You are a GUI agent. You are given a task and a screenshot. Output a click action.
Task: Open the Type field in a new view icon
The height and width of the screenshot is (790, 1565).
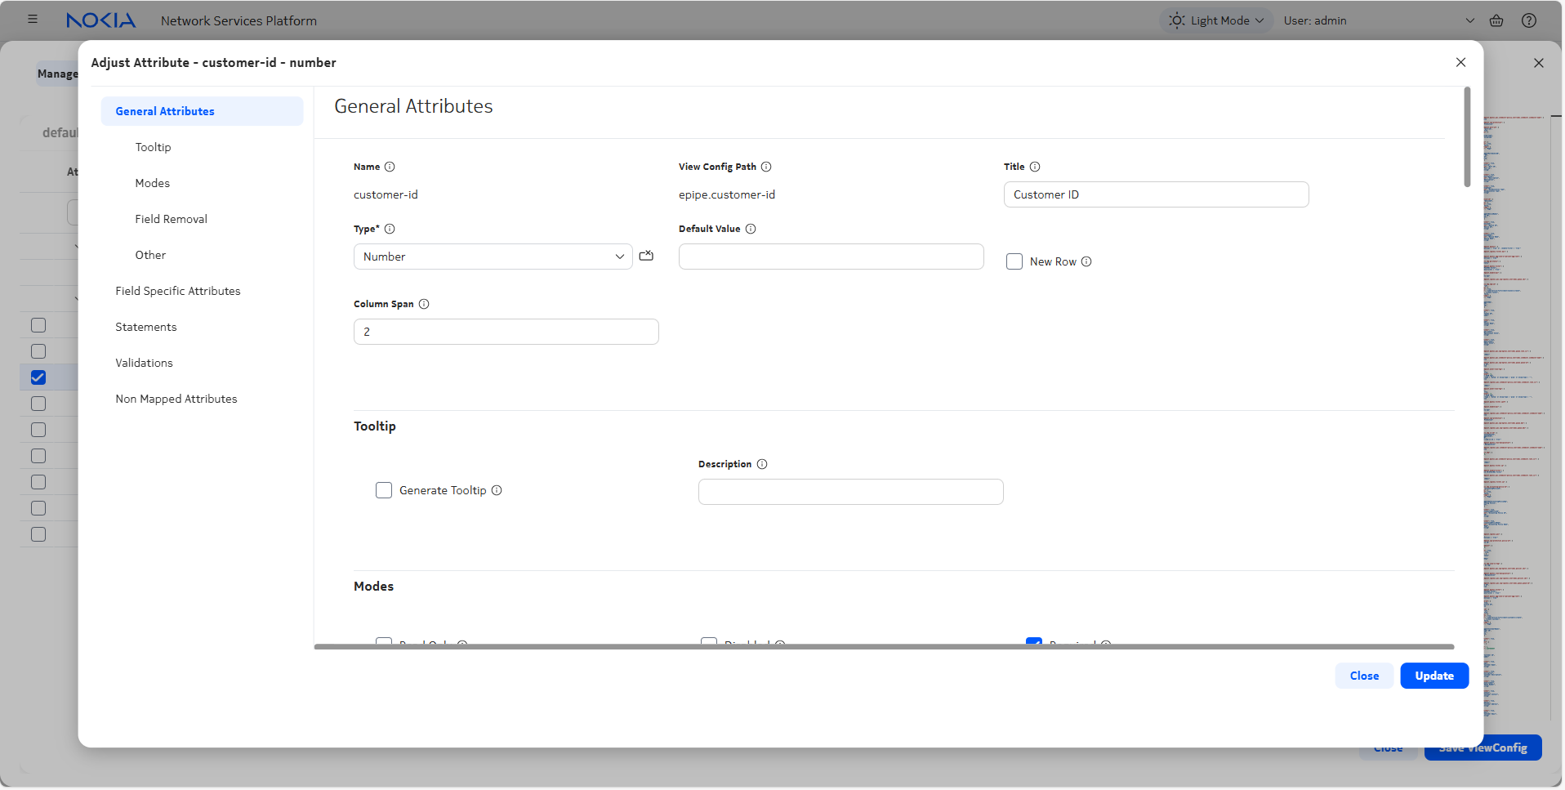pos(646,256)
